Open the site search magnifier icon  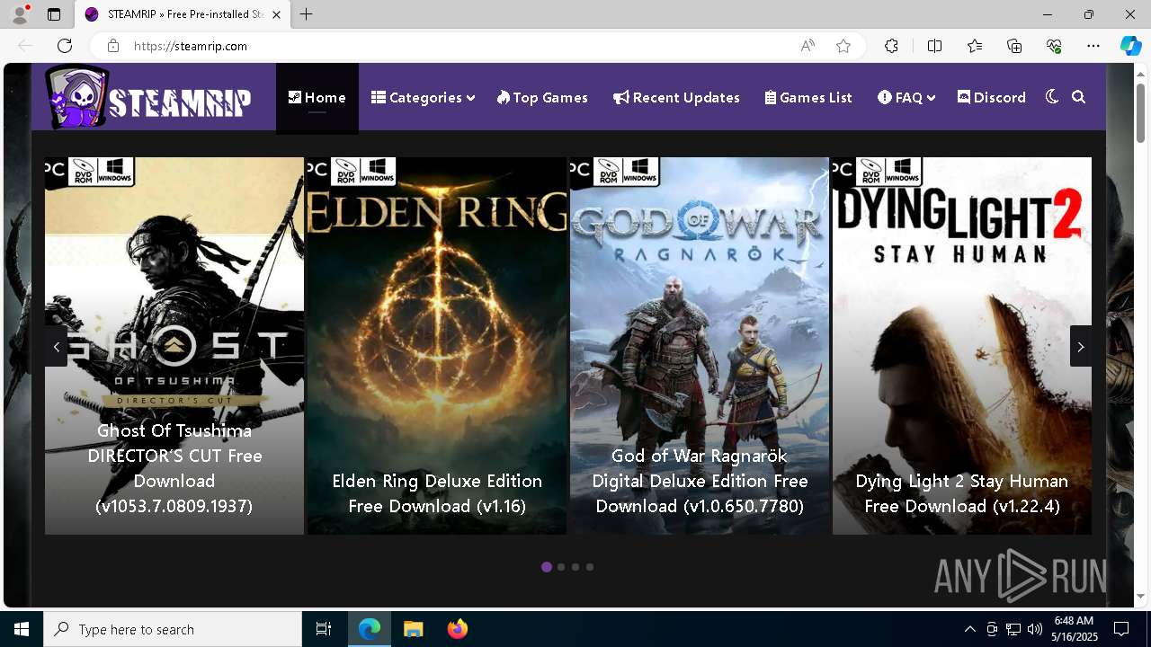[x=1079, y=97]
